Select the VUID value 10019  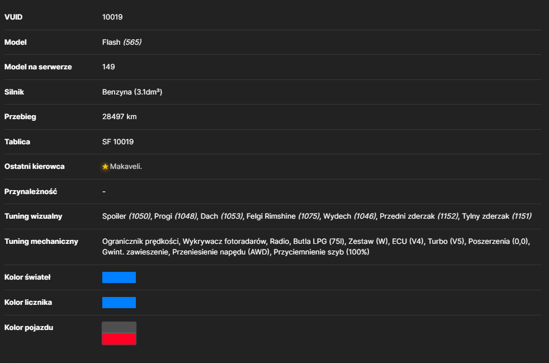coord(112,17)
